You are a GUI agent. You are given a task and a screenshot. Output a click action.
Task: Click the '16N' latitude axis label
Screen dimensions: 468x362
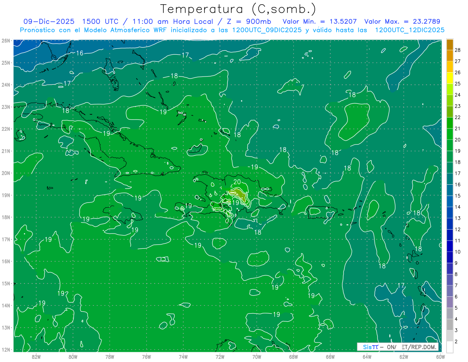point(5,261)
